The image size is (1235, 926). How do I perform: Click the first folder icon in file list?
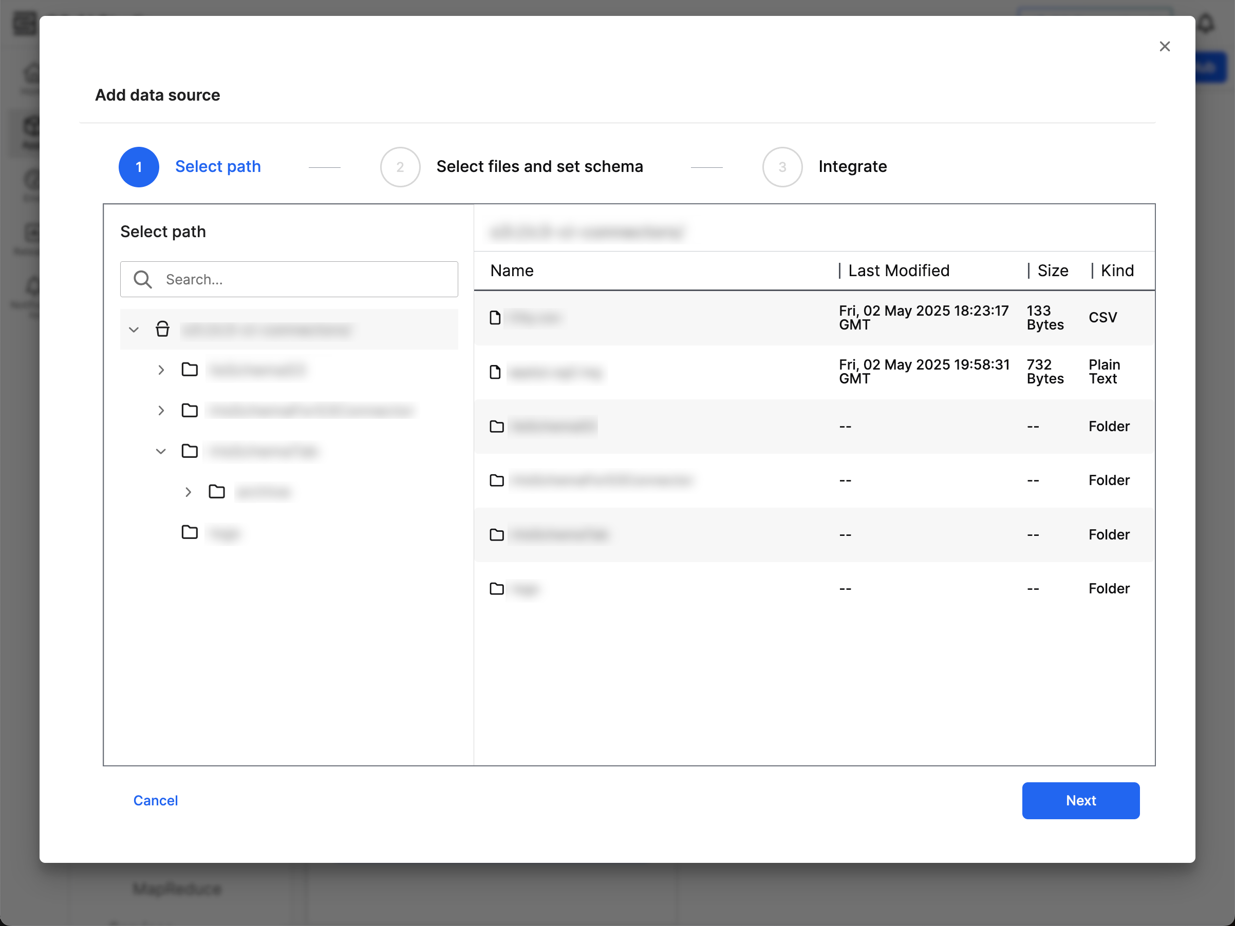point(496,427)
